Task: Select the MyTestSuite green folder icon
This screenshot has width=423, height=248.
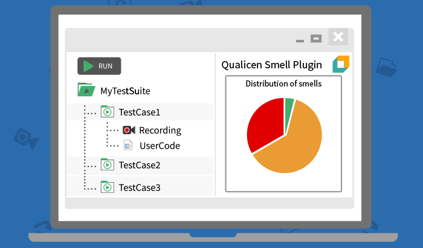Action: point(86,90)
